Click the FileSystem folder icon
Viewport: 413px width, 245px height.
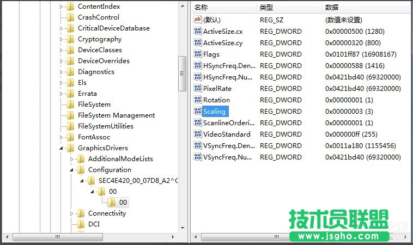71,105
